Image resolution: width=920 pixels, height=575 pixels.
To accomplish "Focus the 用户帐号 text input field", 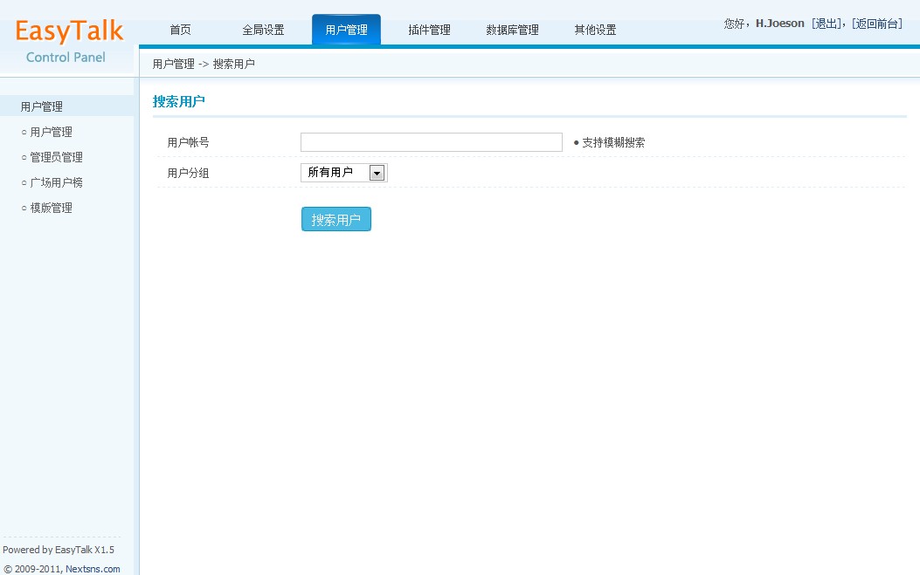I will [431, 142].
